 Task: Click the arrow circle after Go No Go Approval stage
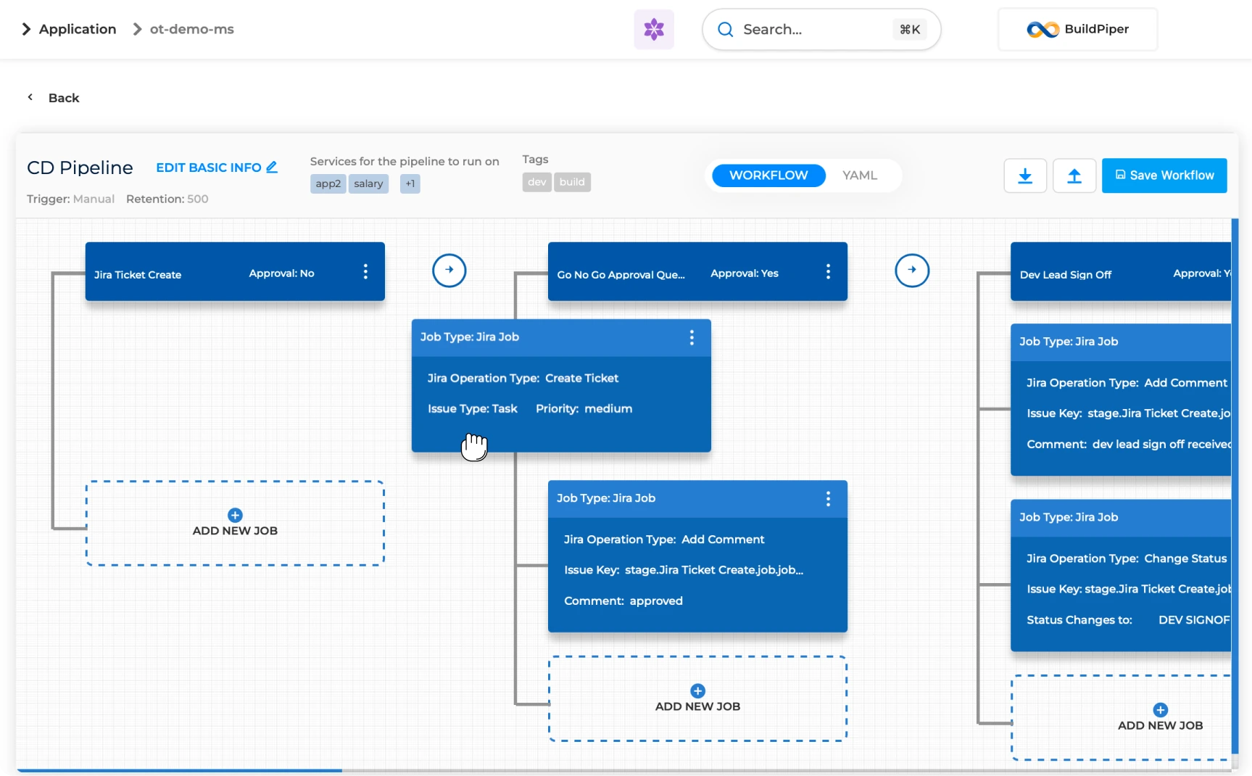pyautogui.click(x=912, y=270)
